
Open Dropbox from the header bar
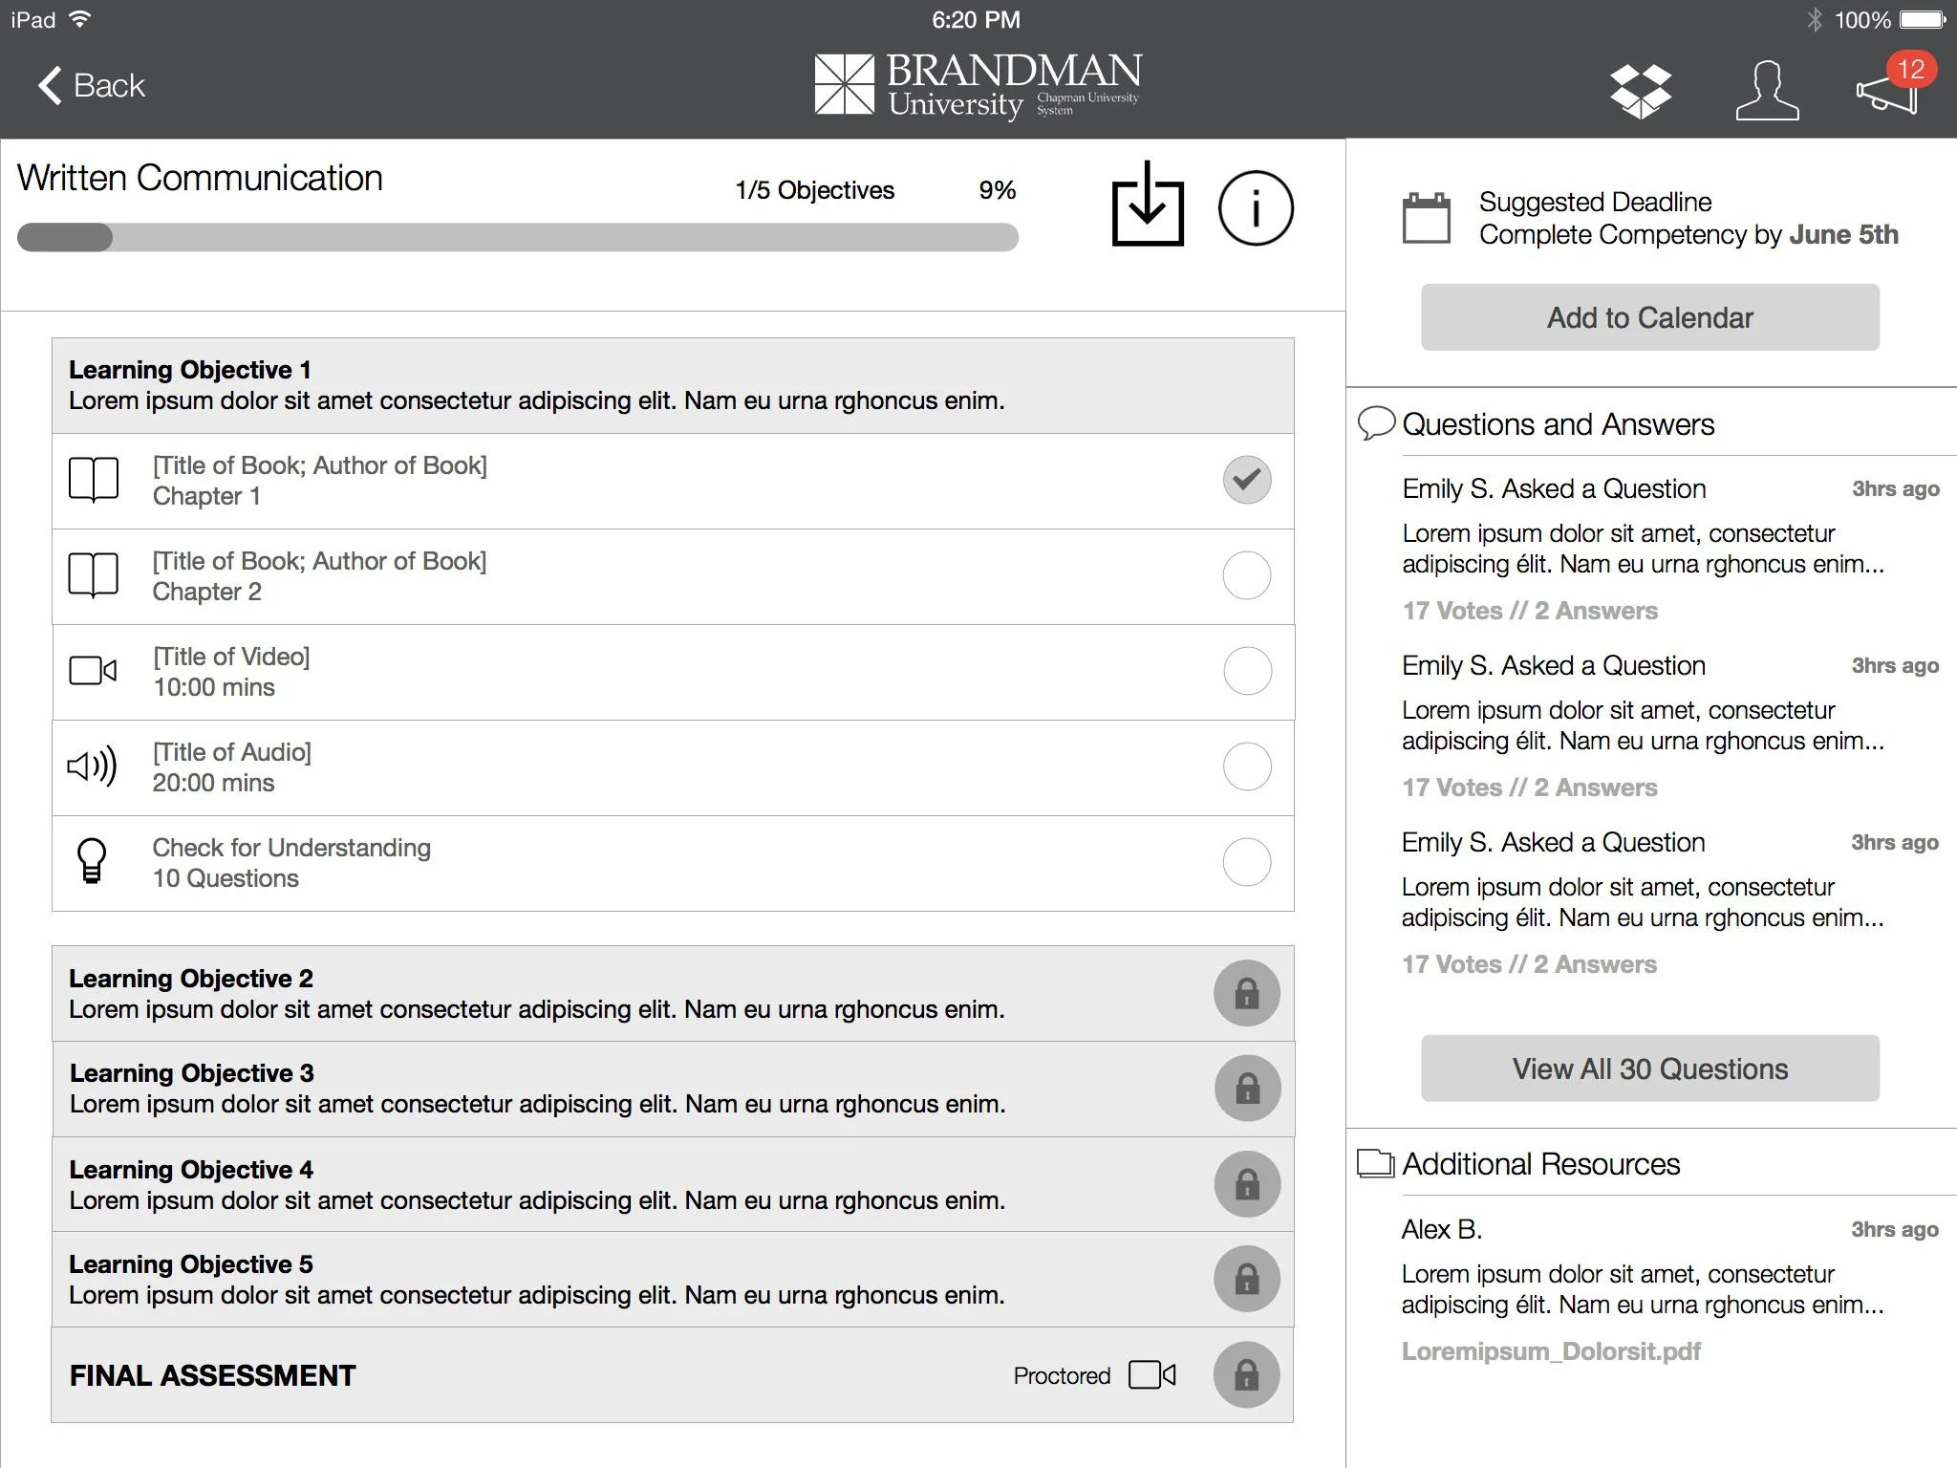[x=1640, y=91]
